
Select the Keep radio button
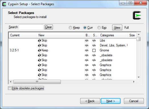70,28
